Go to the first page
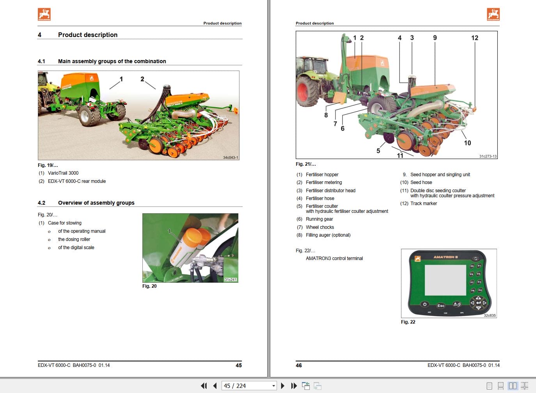536x393 pixels. (204, 386)
